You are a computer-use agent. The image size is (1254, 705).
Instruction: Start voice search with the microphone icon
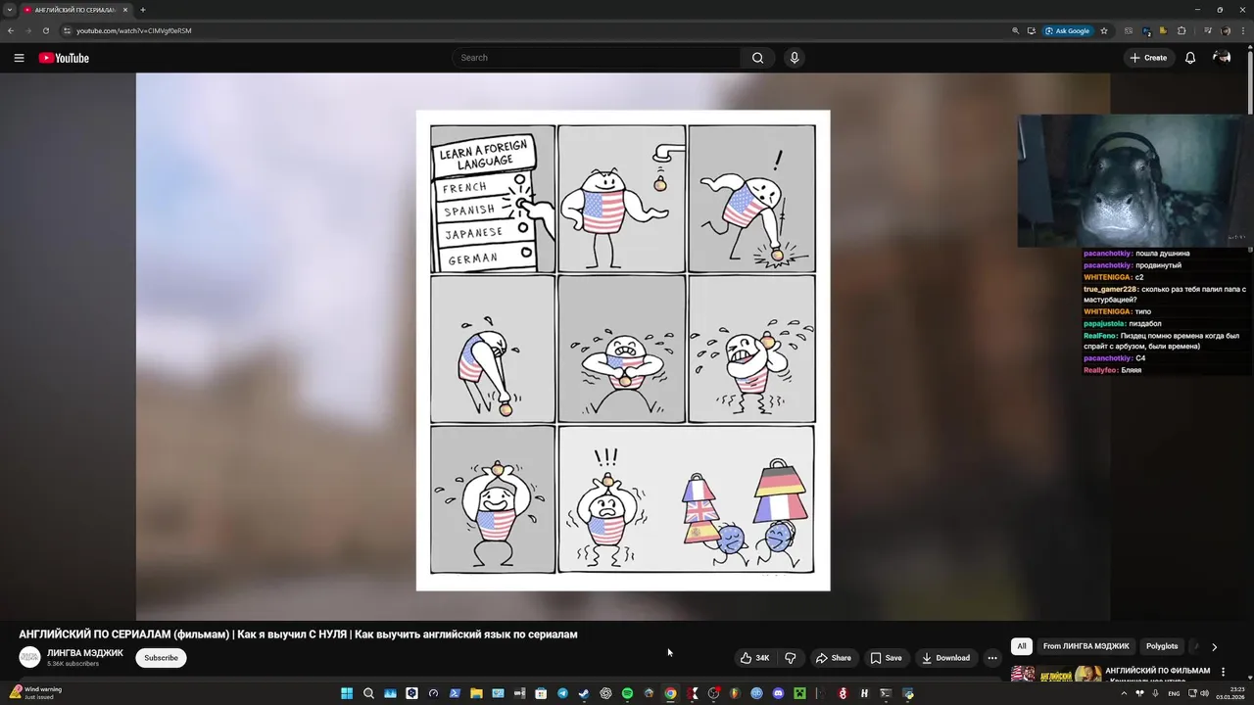[795, 58]
